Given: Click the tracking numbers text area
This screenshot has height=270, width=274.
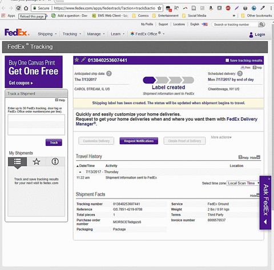Looking at the screenshot, I should (x=36, y=125).
